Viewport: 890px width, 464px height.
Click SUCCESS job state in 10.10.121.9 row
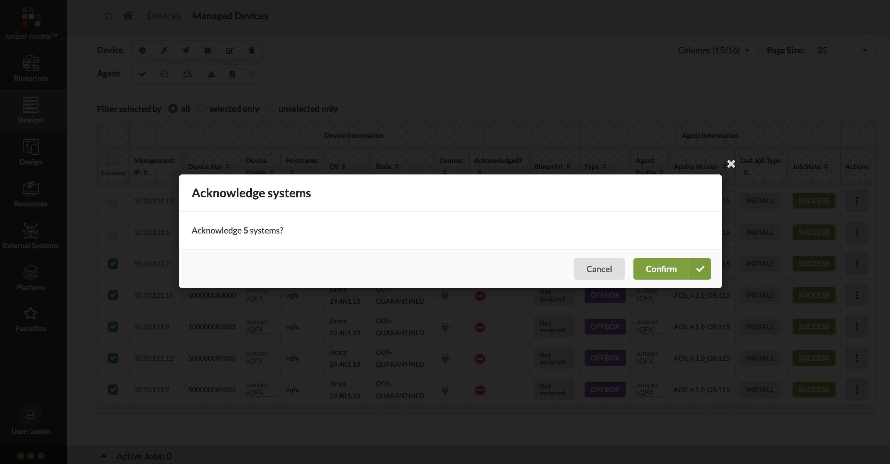814,389
